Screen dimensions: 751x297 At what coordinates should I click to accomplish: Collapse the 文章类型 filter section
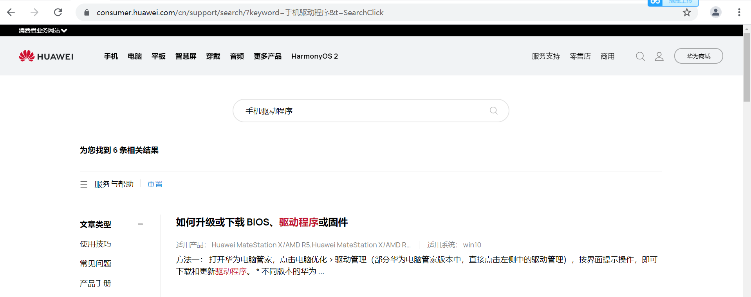141,224
